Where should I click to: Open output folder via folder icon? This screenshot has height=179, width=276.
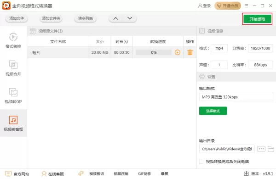point(271,149)
